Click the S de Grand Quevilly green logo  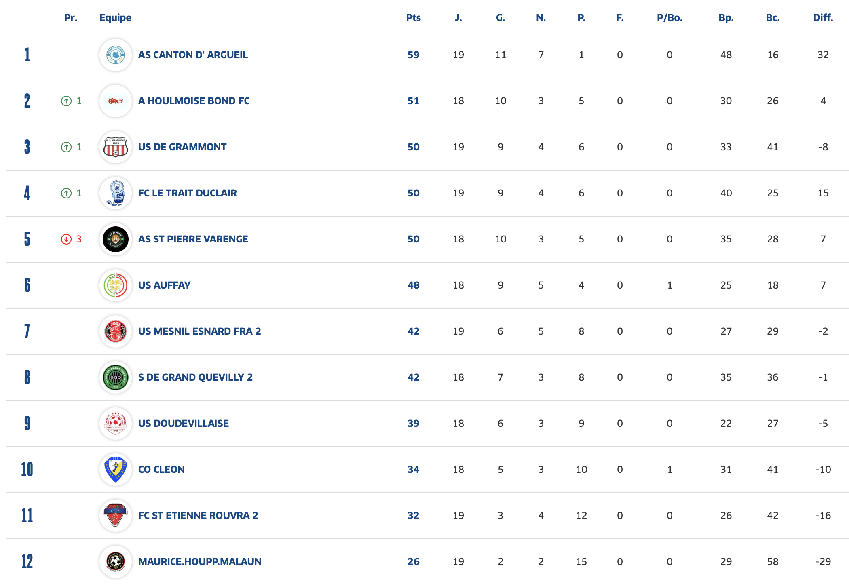[115, 377]
